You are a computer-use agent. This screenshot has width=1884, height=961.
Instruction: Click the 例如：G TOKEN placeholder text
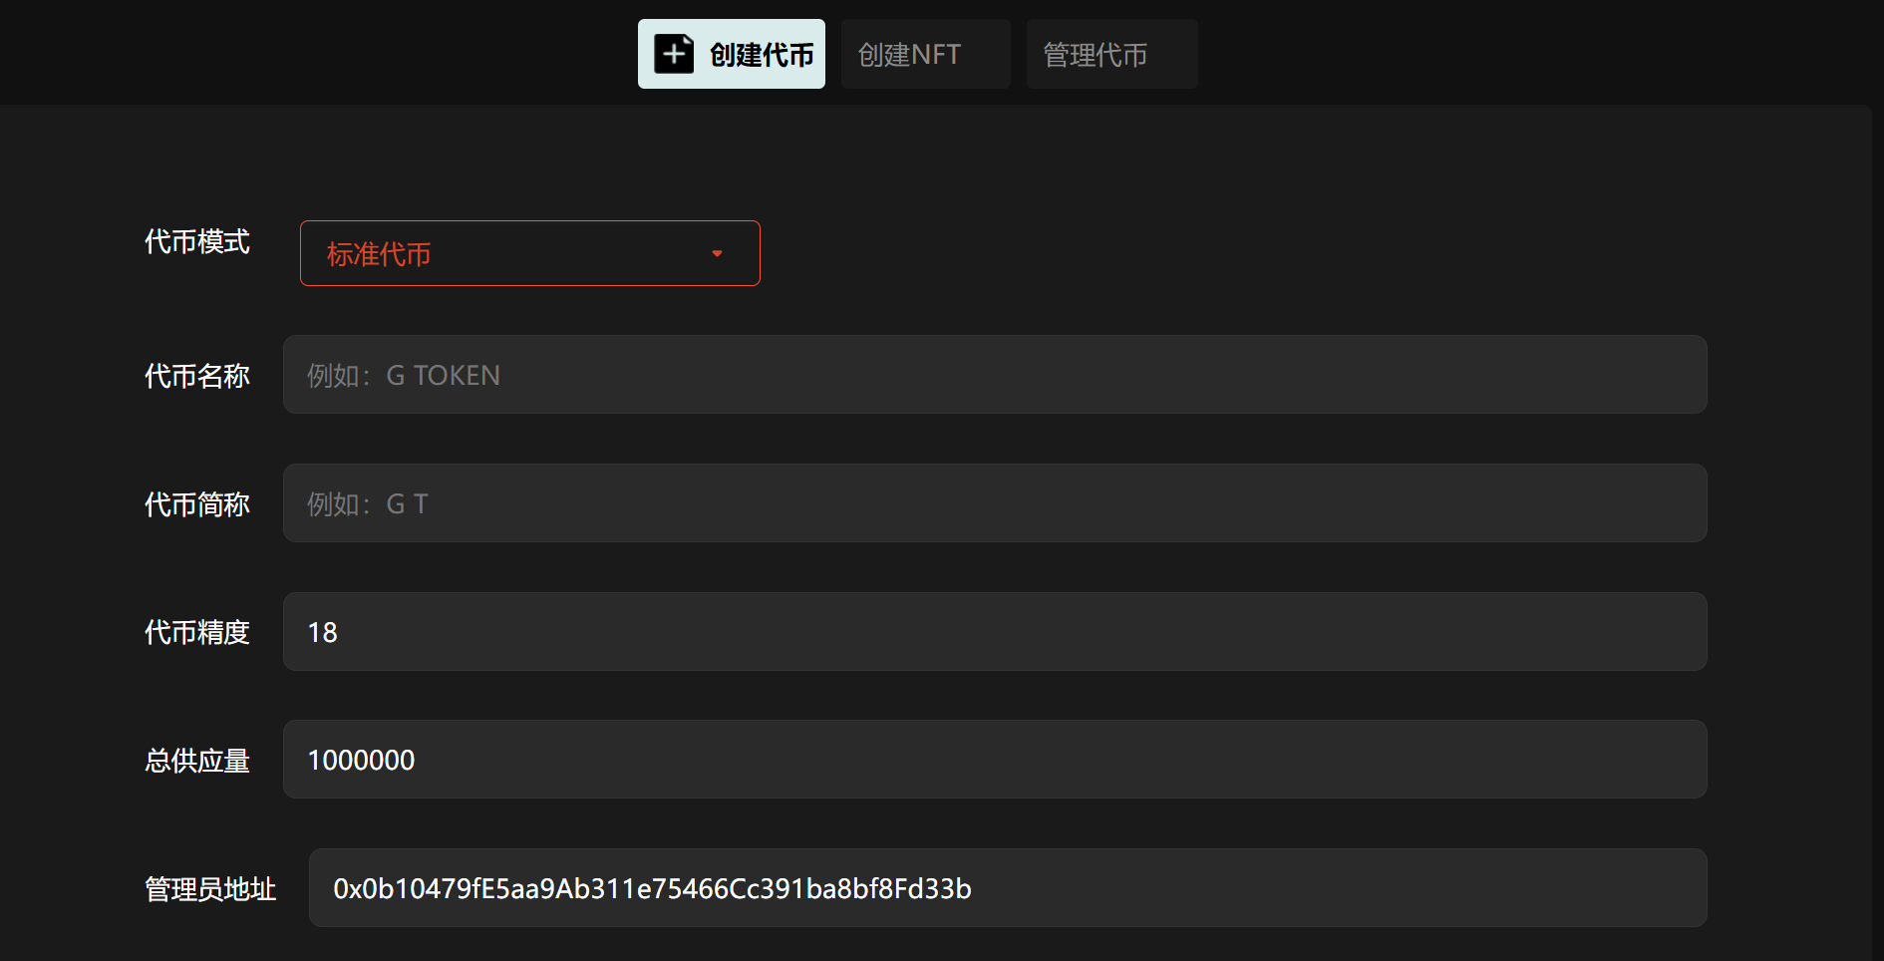pyautogui.click(x=404, y=376)
